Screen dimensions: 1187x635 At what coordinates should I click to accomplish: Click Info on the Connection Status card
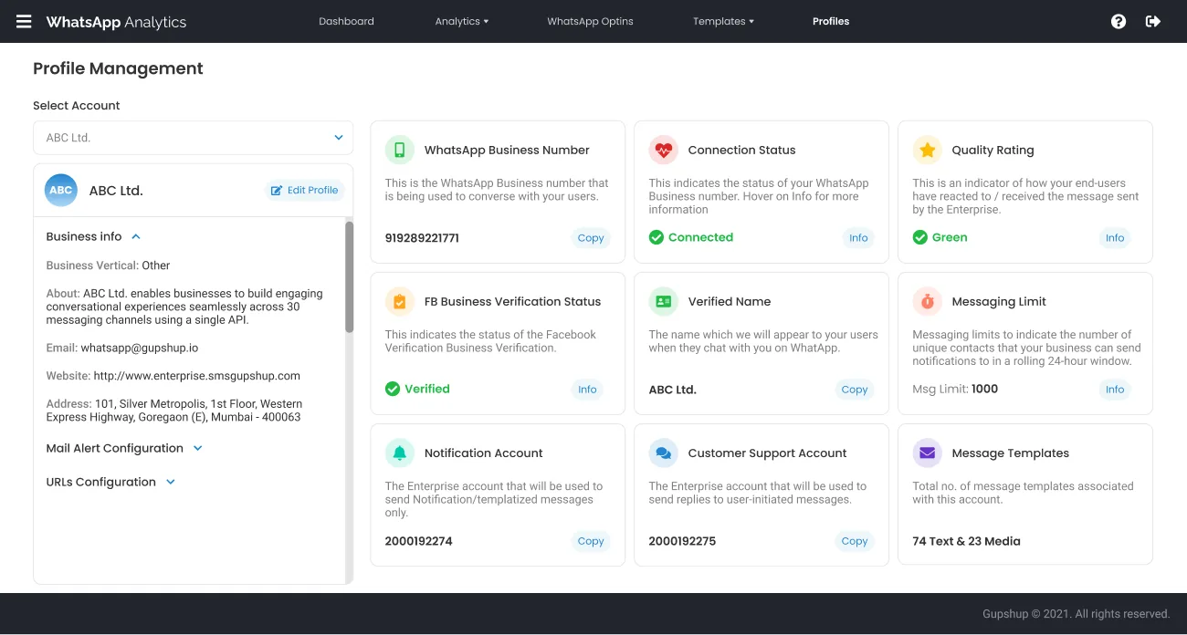[x=858, y=238]
